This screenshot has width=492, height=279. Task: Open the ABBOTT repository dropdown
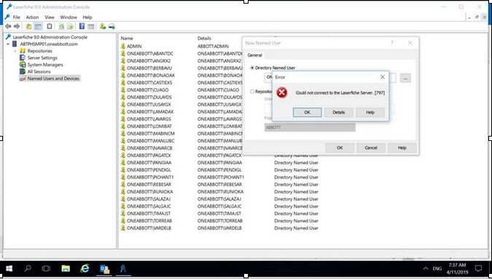pos(310,128)
